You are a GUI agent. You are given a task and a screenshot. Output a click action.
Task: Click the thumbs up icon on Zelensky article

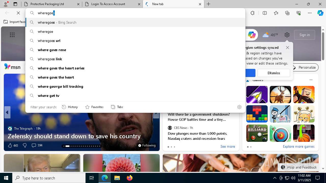(x=10, y=145)
